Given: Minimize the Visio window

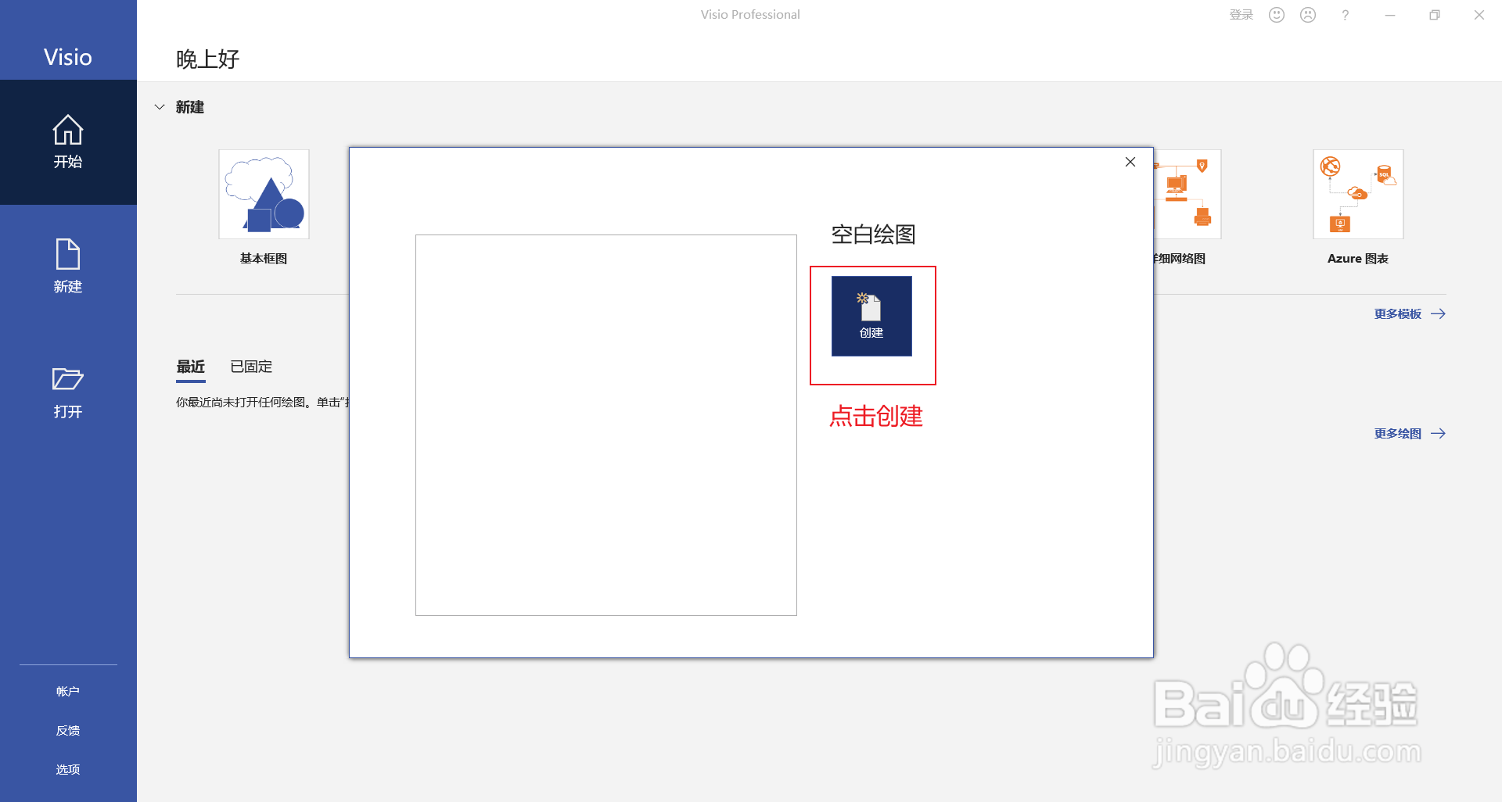Looking at the screenshot, I should (x=1390, y=15).
